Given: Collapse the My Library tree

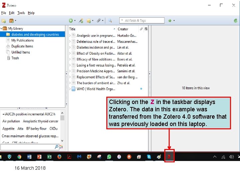Looking at the screenshot, I should click(x=1, y=28).
